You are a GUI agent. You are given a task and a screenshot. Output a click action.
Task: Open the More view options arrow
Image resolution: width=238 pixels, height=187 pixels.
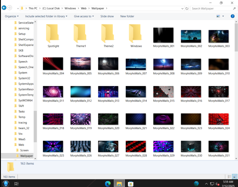[223, 16]
